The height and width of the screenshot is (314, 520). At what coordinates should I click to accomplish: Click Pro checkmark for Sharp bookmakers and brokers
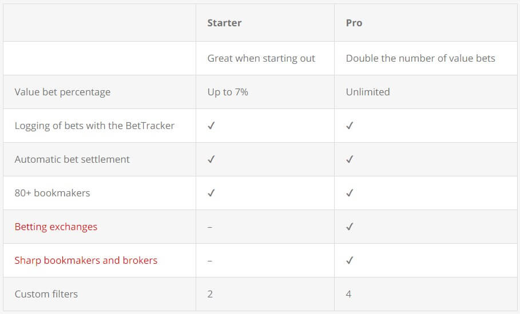pyautogui.click(x=350, y=260)
